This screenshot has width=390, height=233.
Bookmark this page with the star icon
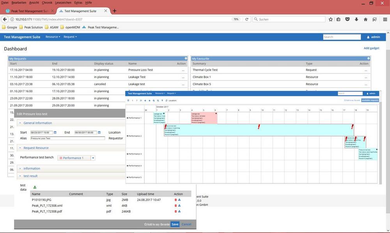331,19
